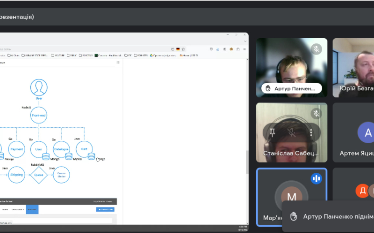Click the account icon in shared browser toolbar
This screenshot has height=233, width=374.
point(224,49)
